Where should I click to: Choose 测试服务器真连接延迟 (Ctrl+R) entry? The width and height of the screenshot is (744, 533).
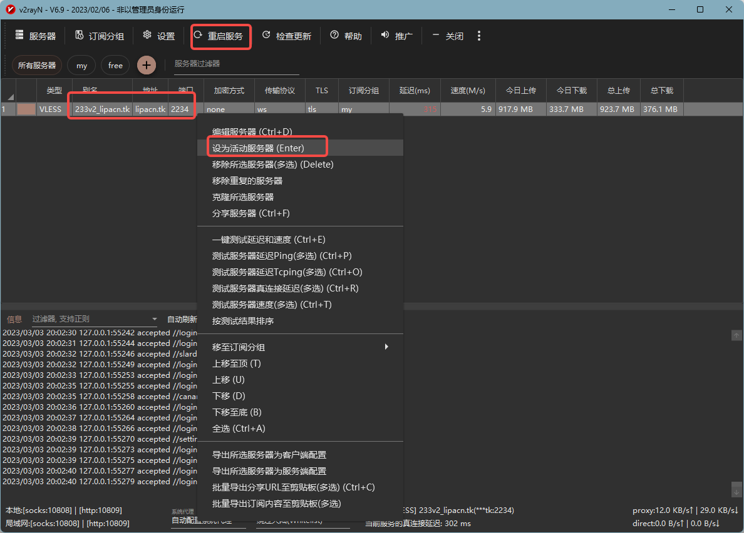point(300,288)
